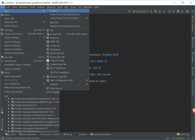Screen dimensions: 195x140
Task: Open the Web side tab
Action: pyautogui.click(x=2, y=110)
